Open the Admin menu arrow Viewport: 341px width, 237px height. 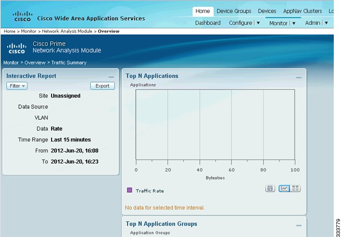326,23
